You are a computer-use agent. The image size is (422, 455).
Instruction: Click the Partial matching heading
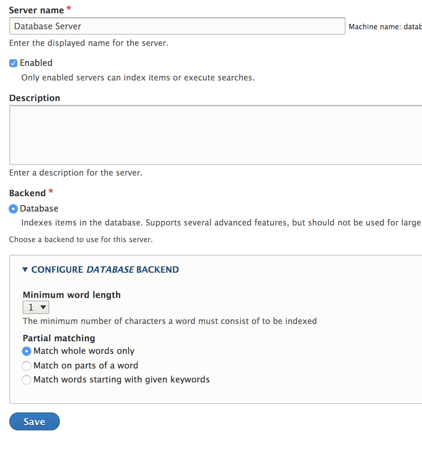click(59, 338)
